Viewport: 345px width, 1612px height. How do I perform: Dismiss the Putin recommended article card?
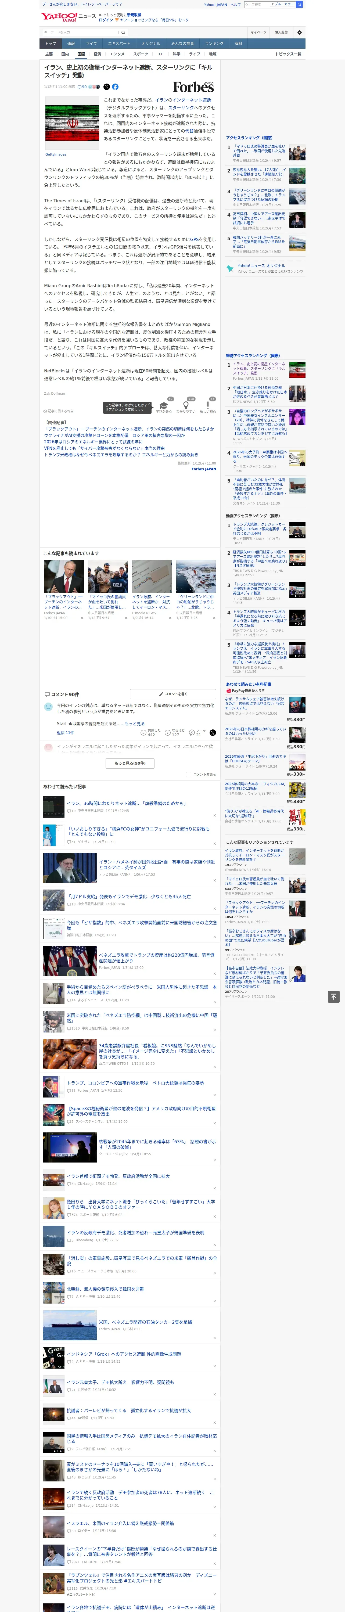pos(81,618)
